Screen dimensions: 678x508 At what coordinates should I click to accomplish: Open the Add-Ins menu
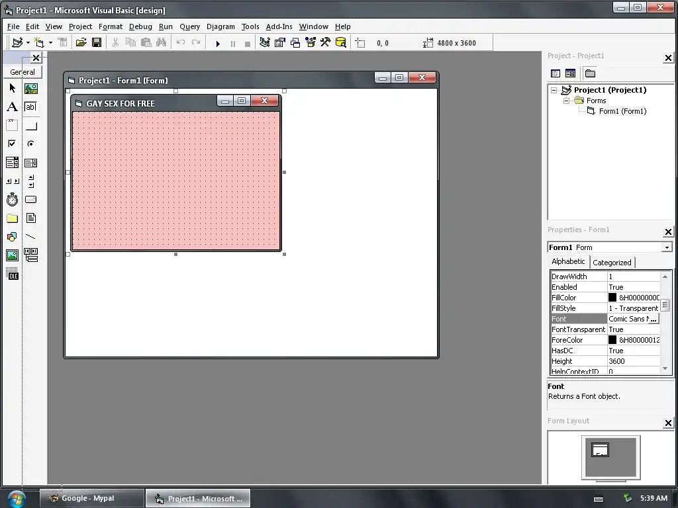click(x=279, y=26)
